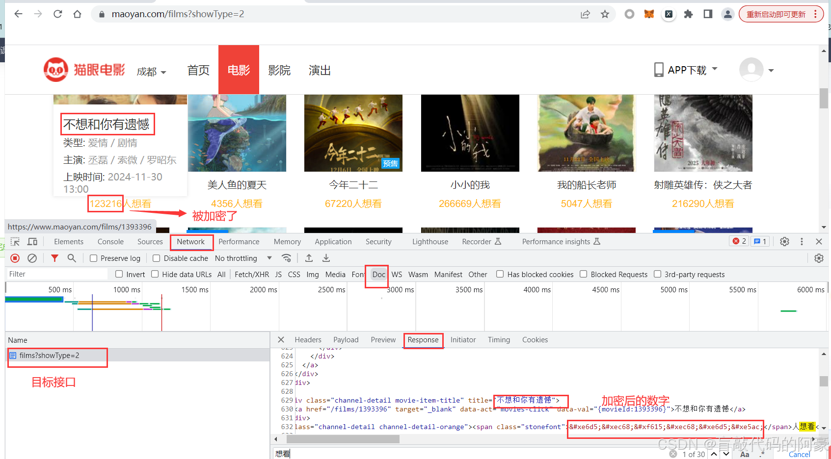The width and height of the screenshot is (831, 459).
Task: Toggle the browser side panel icon
Action: pyautogui.click(x=708, y=14)
